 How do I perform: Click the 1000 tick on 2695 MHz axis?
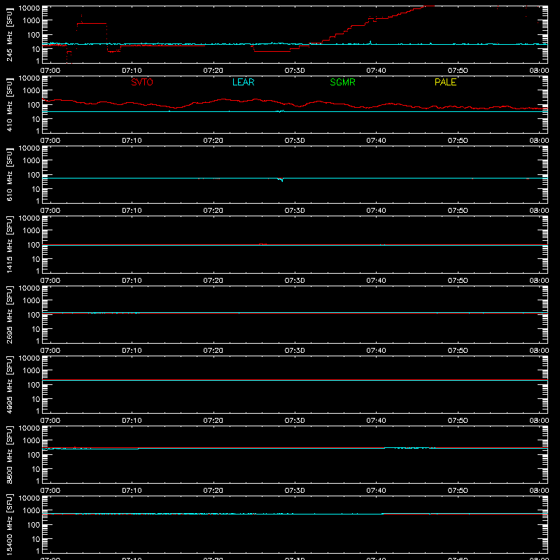[31, 301]
